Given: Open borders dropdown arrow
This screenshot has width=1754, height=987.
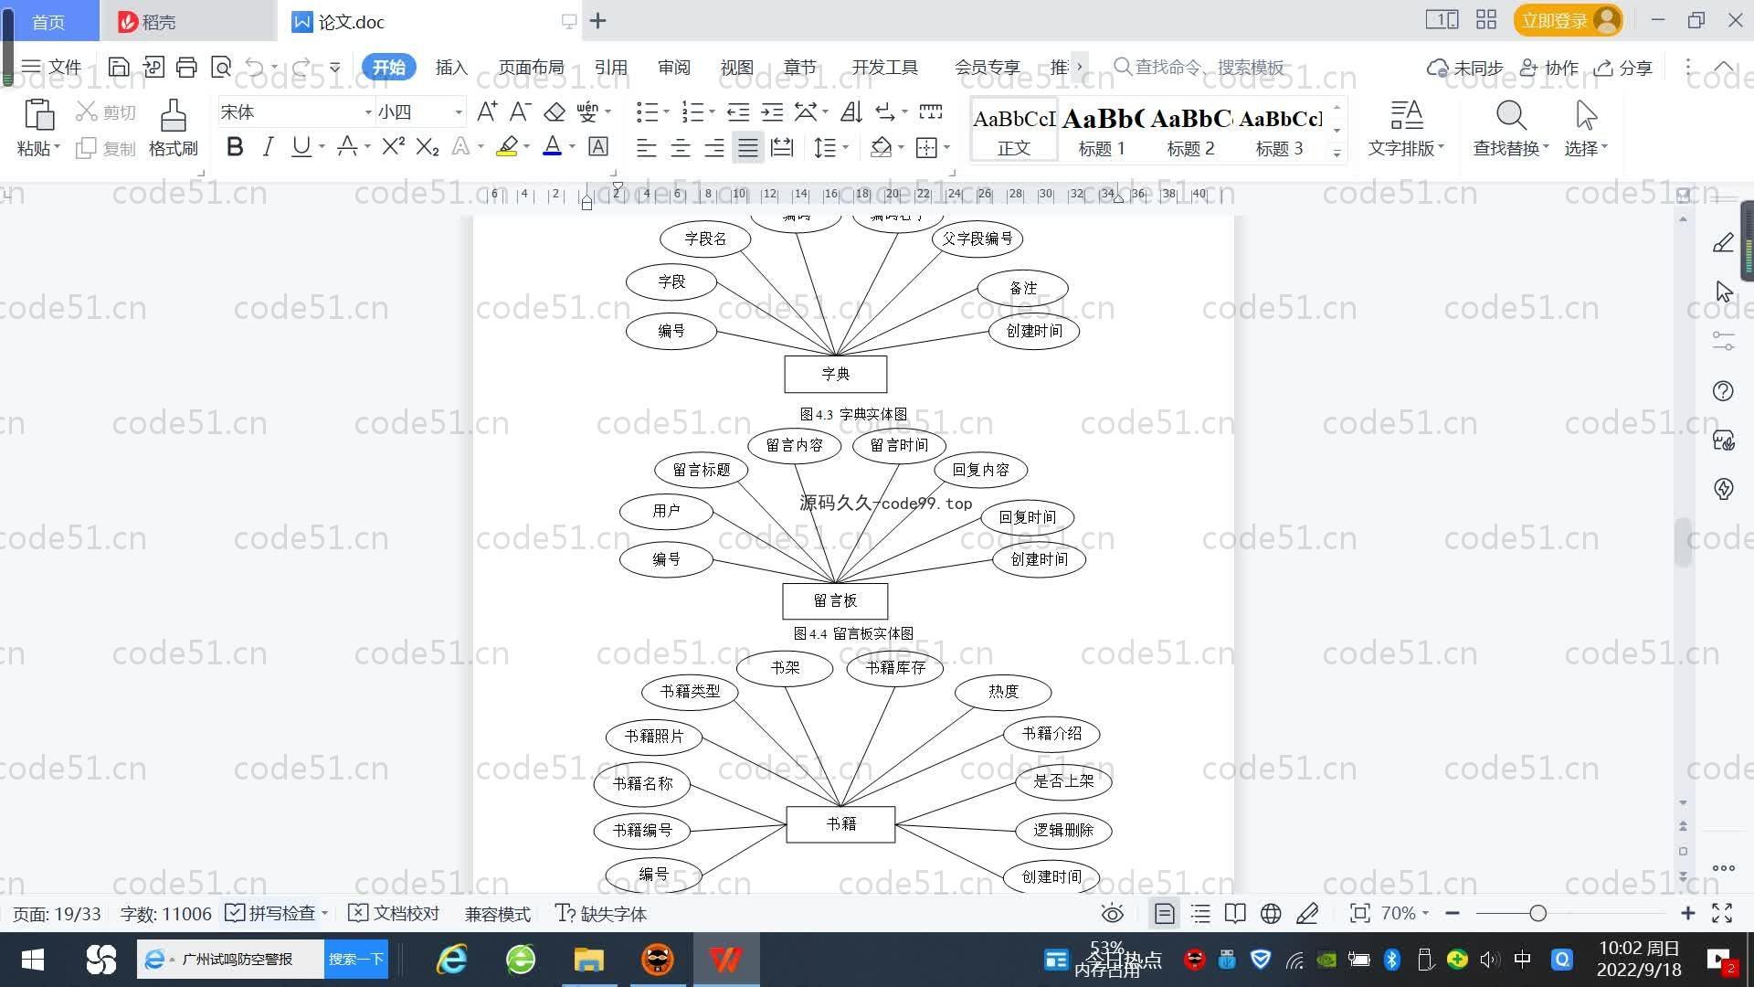Looking at the screenshot, I should (947, 147).
